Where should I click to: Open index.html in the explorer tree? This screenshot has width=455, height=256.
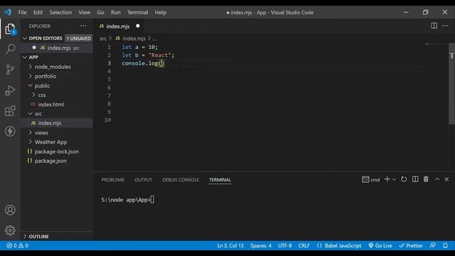(50, 105)
